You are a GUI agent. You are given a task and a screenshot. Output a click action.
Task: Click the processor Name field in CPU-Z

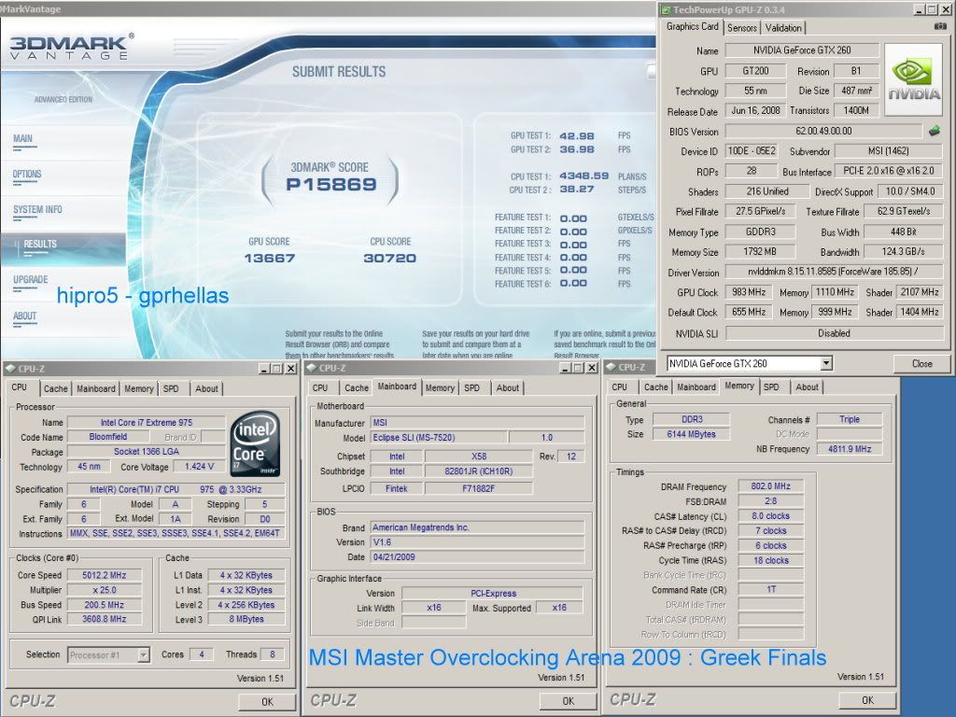pos(146,423)
